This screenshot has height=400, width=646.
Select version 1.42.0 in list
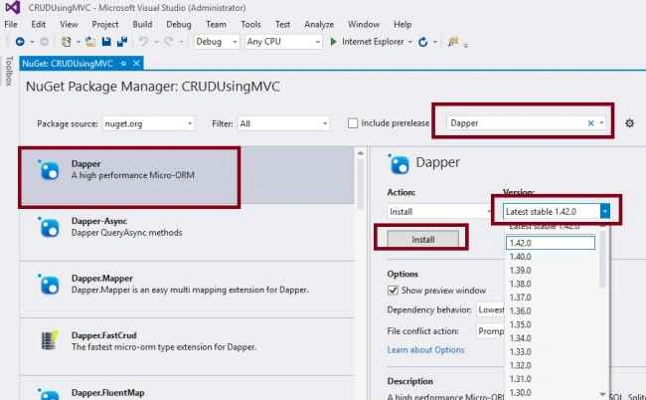(x=551, y=243)
